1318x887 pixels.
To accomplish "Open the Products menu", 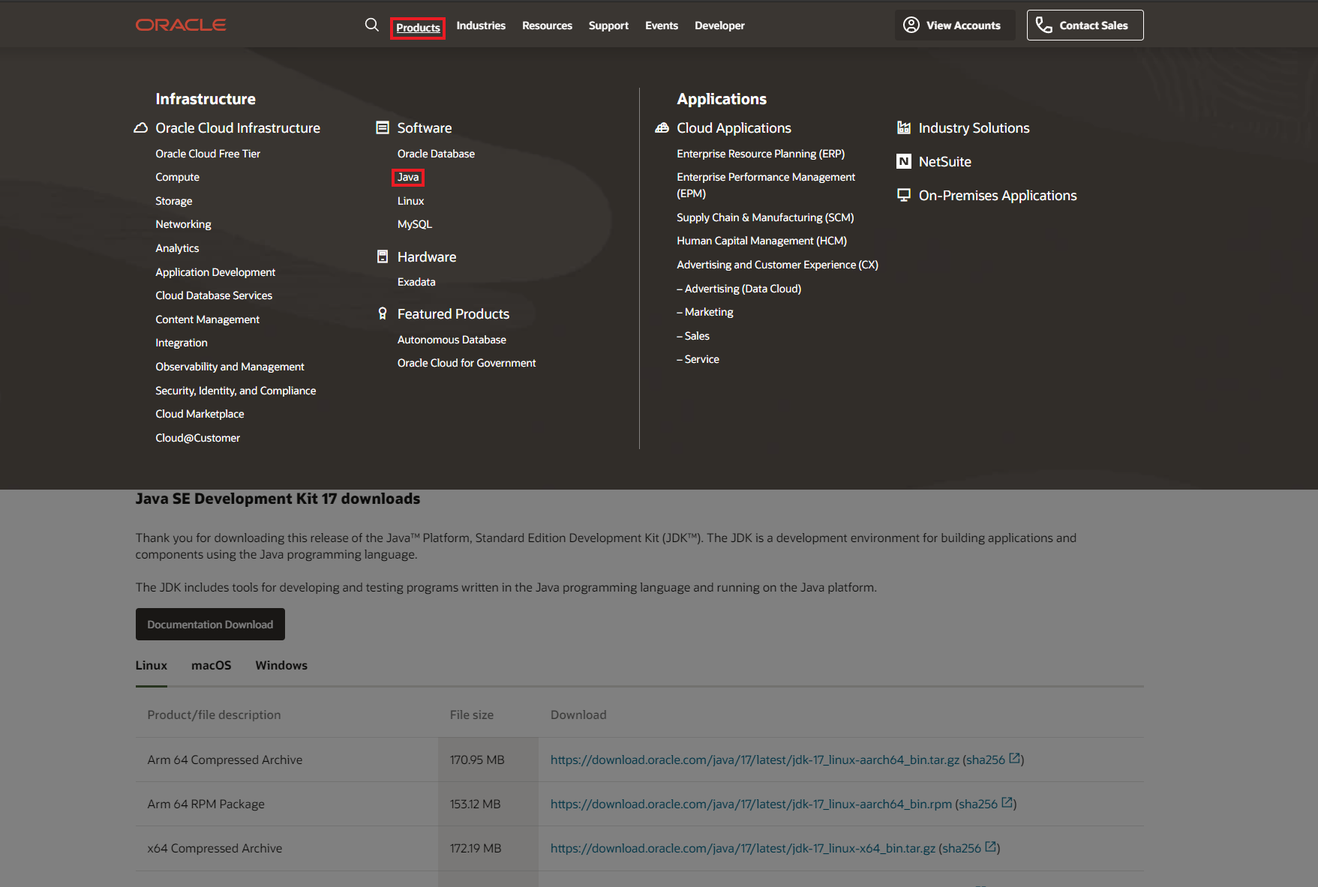I will pyautogui.click(x=418, y=28).
